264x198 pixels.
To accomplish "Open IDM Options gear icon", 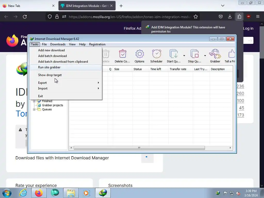I will (x=139, y=54).
